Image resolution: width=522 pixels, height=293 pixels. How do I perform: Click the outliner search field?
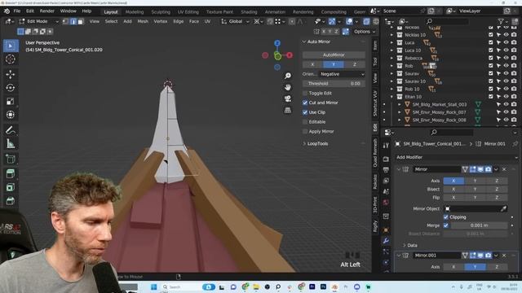pyautogui.click(x=448, y=21)
